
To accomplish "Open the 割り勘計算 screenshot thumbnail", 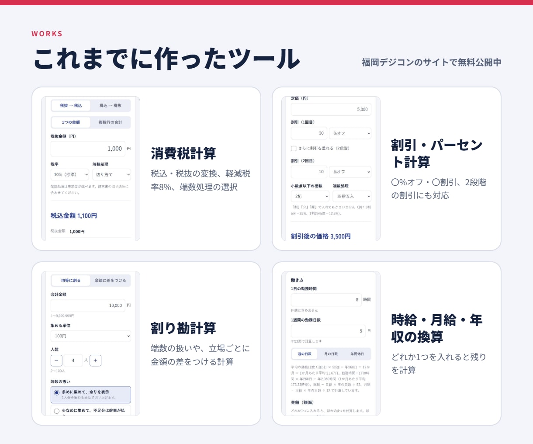I will 91,343.
